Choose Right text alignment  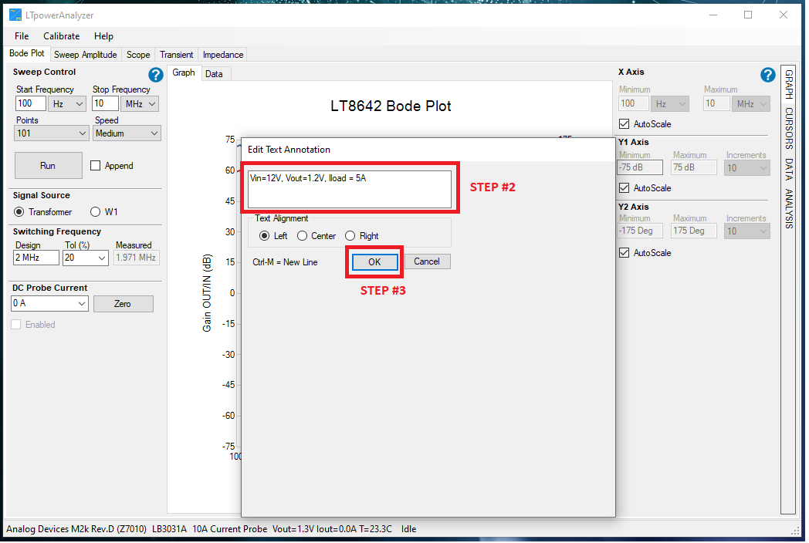[350, 236]
